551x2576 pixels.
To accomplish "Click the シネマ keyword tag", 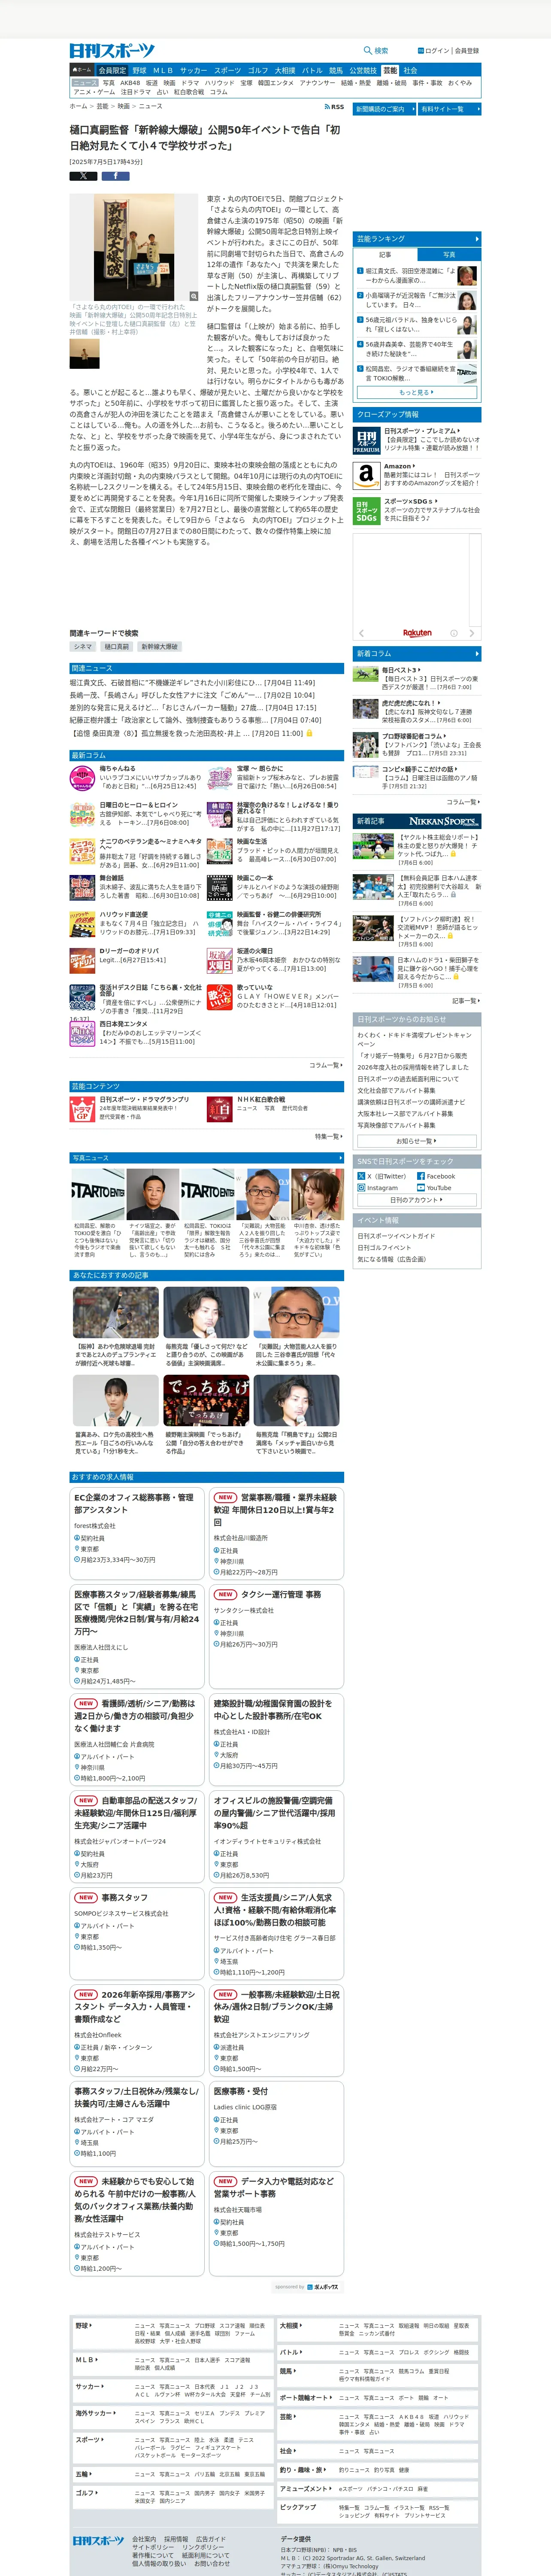I will pyautogui.click(x=83, y=646).
